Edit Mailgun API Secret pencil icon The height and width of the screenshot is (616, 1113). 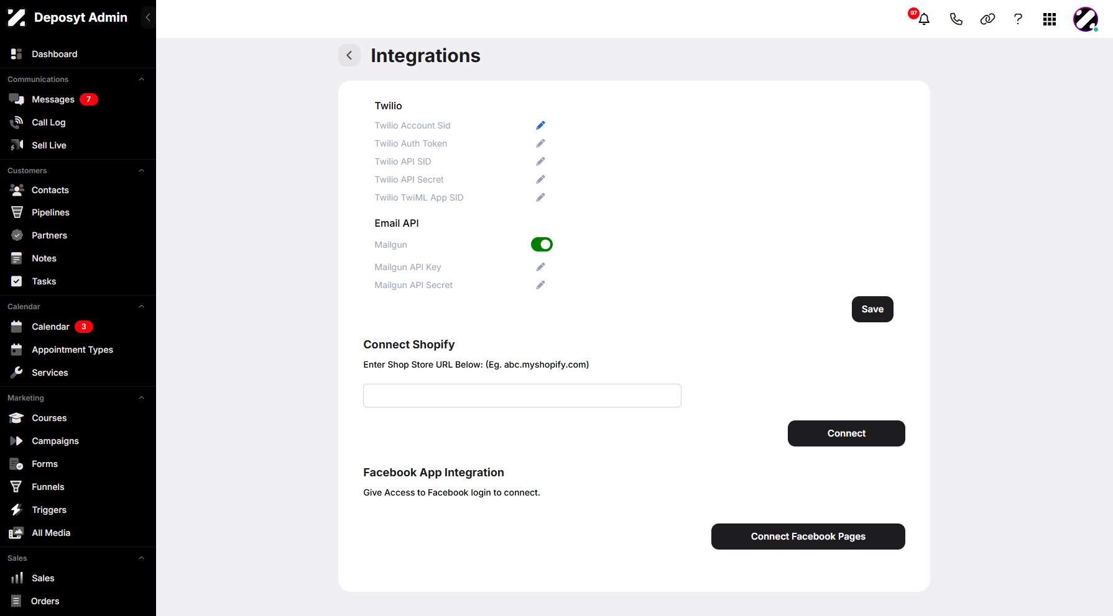tap(540, 285)
